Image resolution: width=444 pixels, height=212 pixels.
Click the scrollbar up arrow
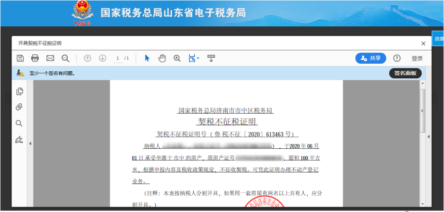(423, 83)
